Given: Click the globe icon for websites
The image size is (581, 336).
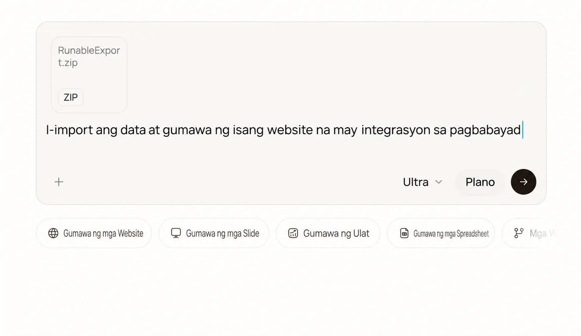Looking at the screenshot, I should click(53, 233).
